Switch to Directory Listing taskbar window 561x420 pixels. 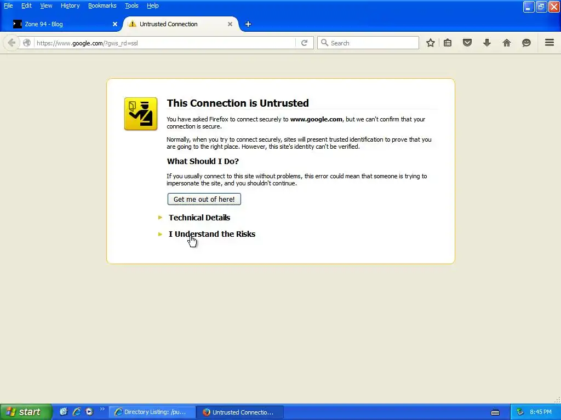(152, 412)
